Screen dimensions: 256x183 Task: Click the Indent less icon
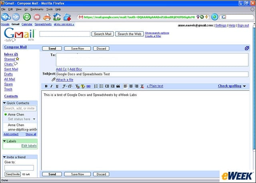[107, 86]
